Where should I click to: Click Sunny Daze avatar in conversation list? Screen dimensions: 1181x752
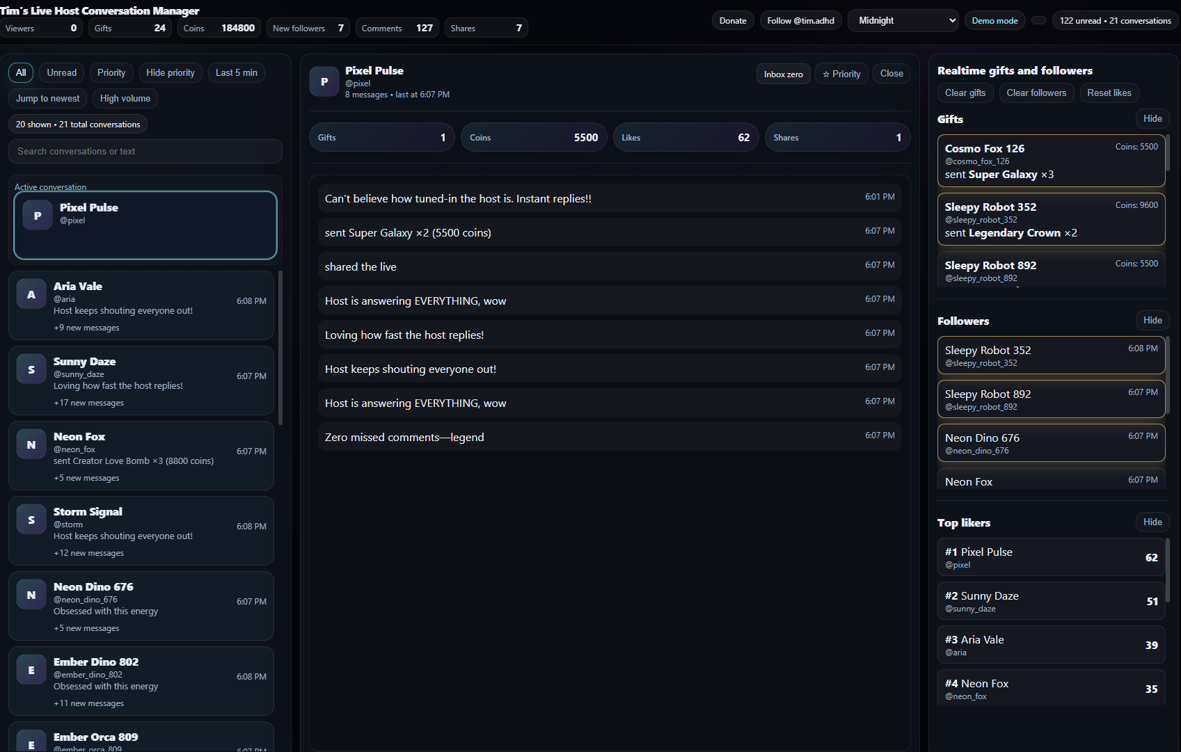click(31, 370)
